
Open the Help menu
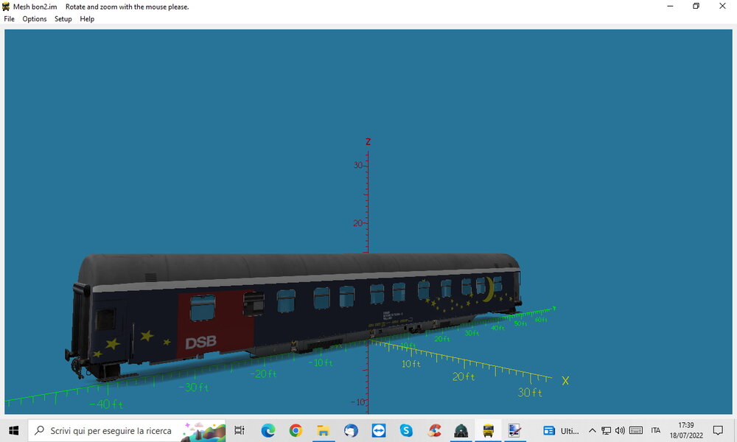tap(87, 19)
